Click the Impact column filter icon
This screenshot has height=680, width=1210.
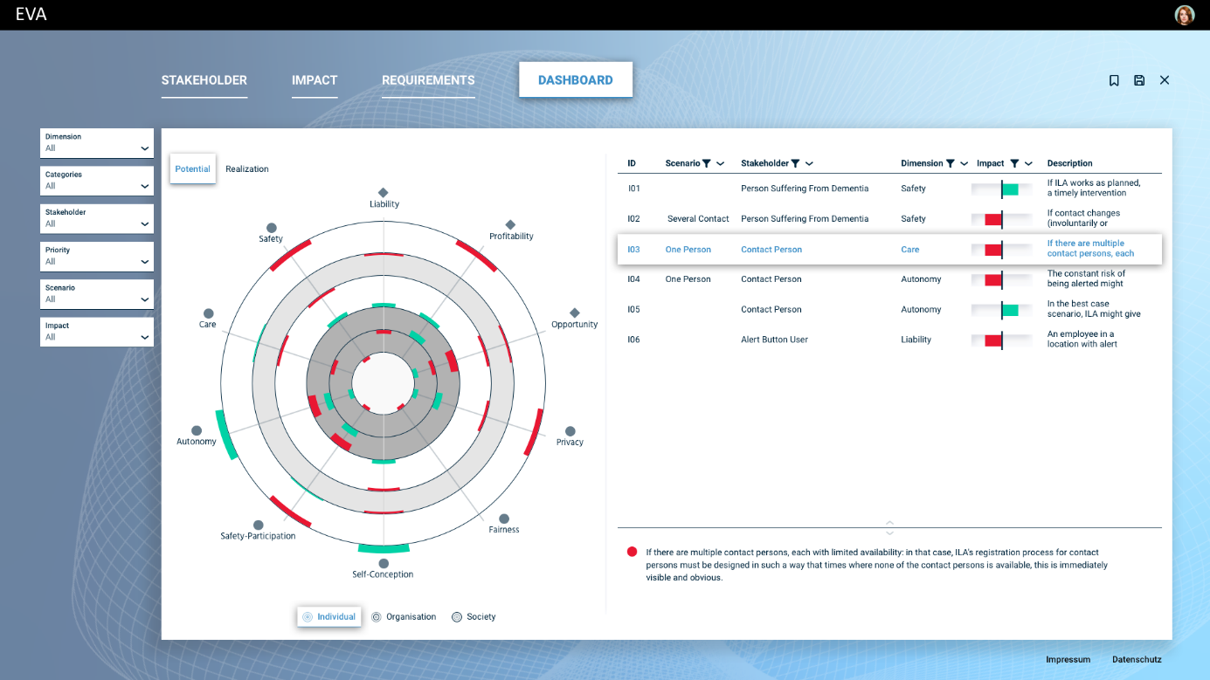coord(1014,163)
